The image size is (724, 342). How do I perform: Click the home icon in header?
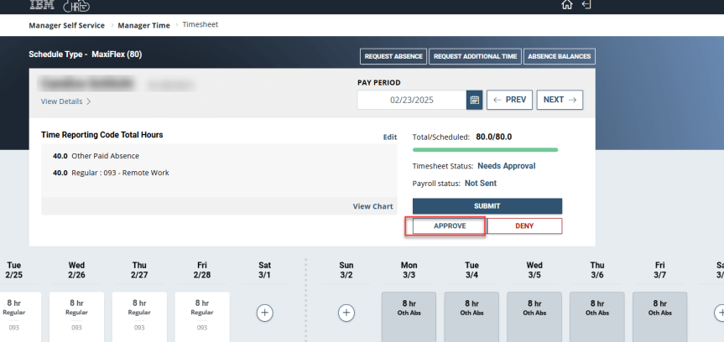click(x=566, y=5)
